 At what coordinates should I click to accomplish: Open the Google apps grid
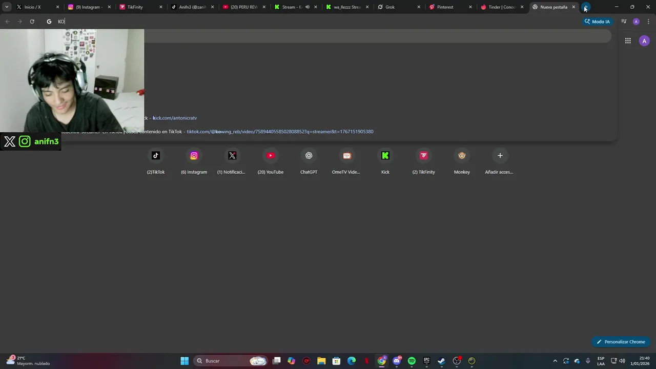(628, 41)
